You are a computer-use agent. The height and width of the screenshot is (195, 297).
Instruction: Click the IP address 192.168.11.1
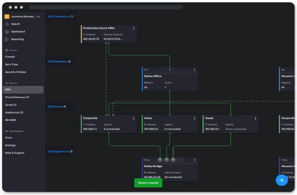pyautogui.click(x=90, y=129)
